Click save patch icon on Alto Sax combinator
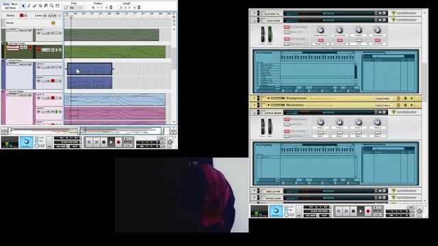The height and width of the screenshot is (246, 438). point(385,13)
